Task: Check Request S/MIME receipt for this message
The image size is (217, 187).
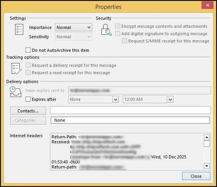Action: tap(124, 41)
